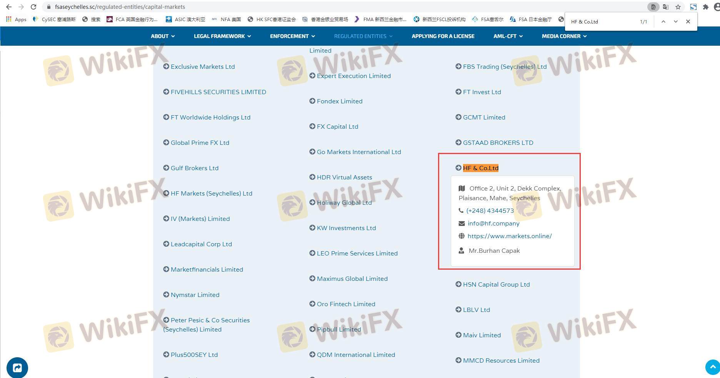720x378 pixels.
Task: Go to previous find-in-page match
Action: pos(663,22)
